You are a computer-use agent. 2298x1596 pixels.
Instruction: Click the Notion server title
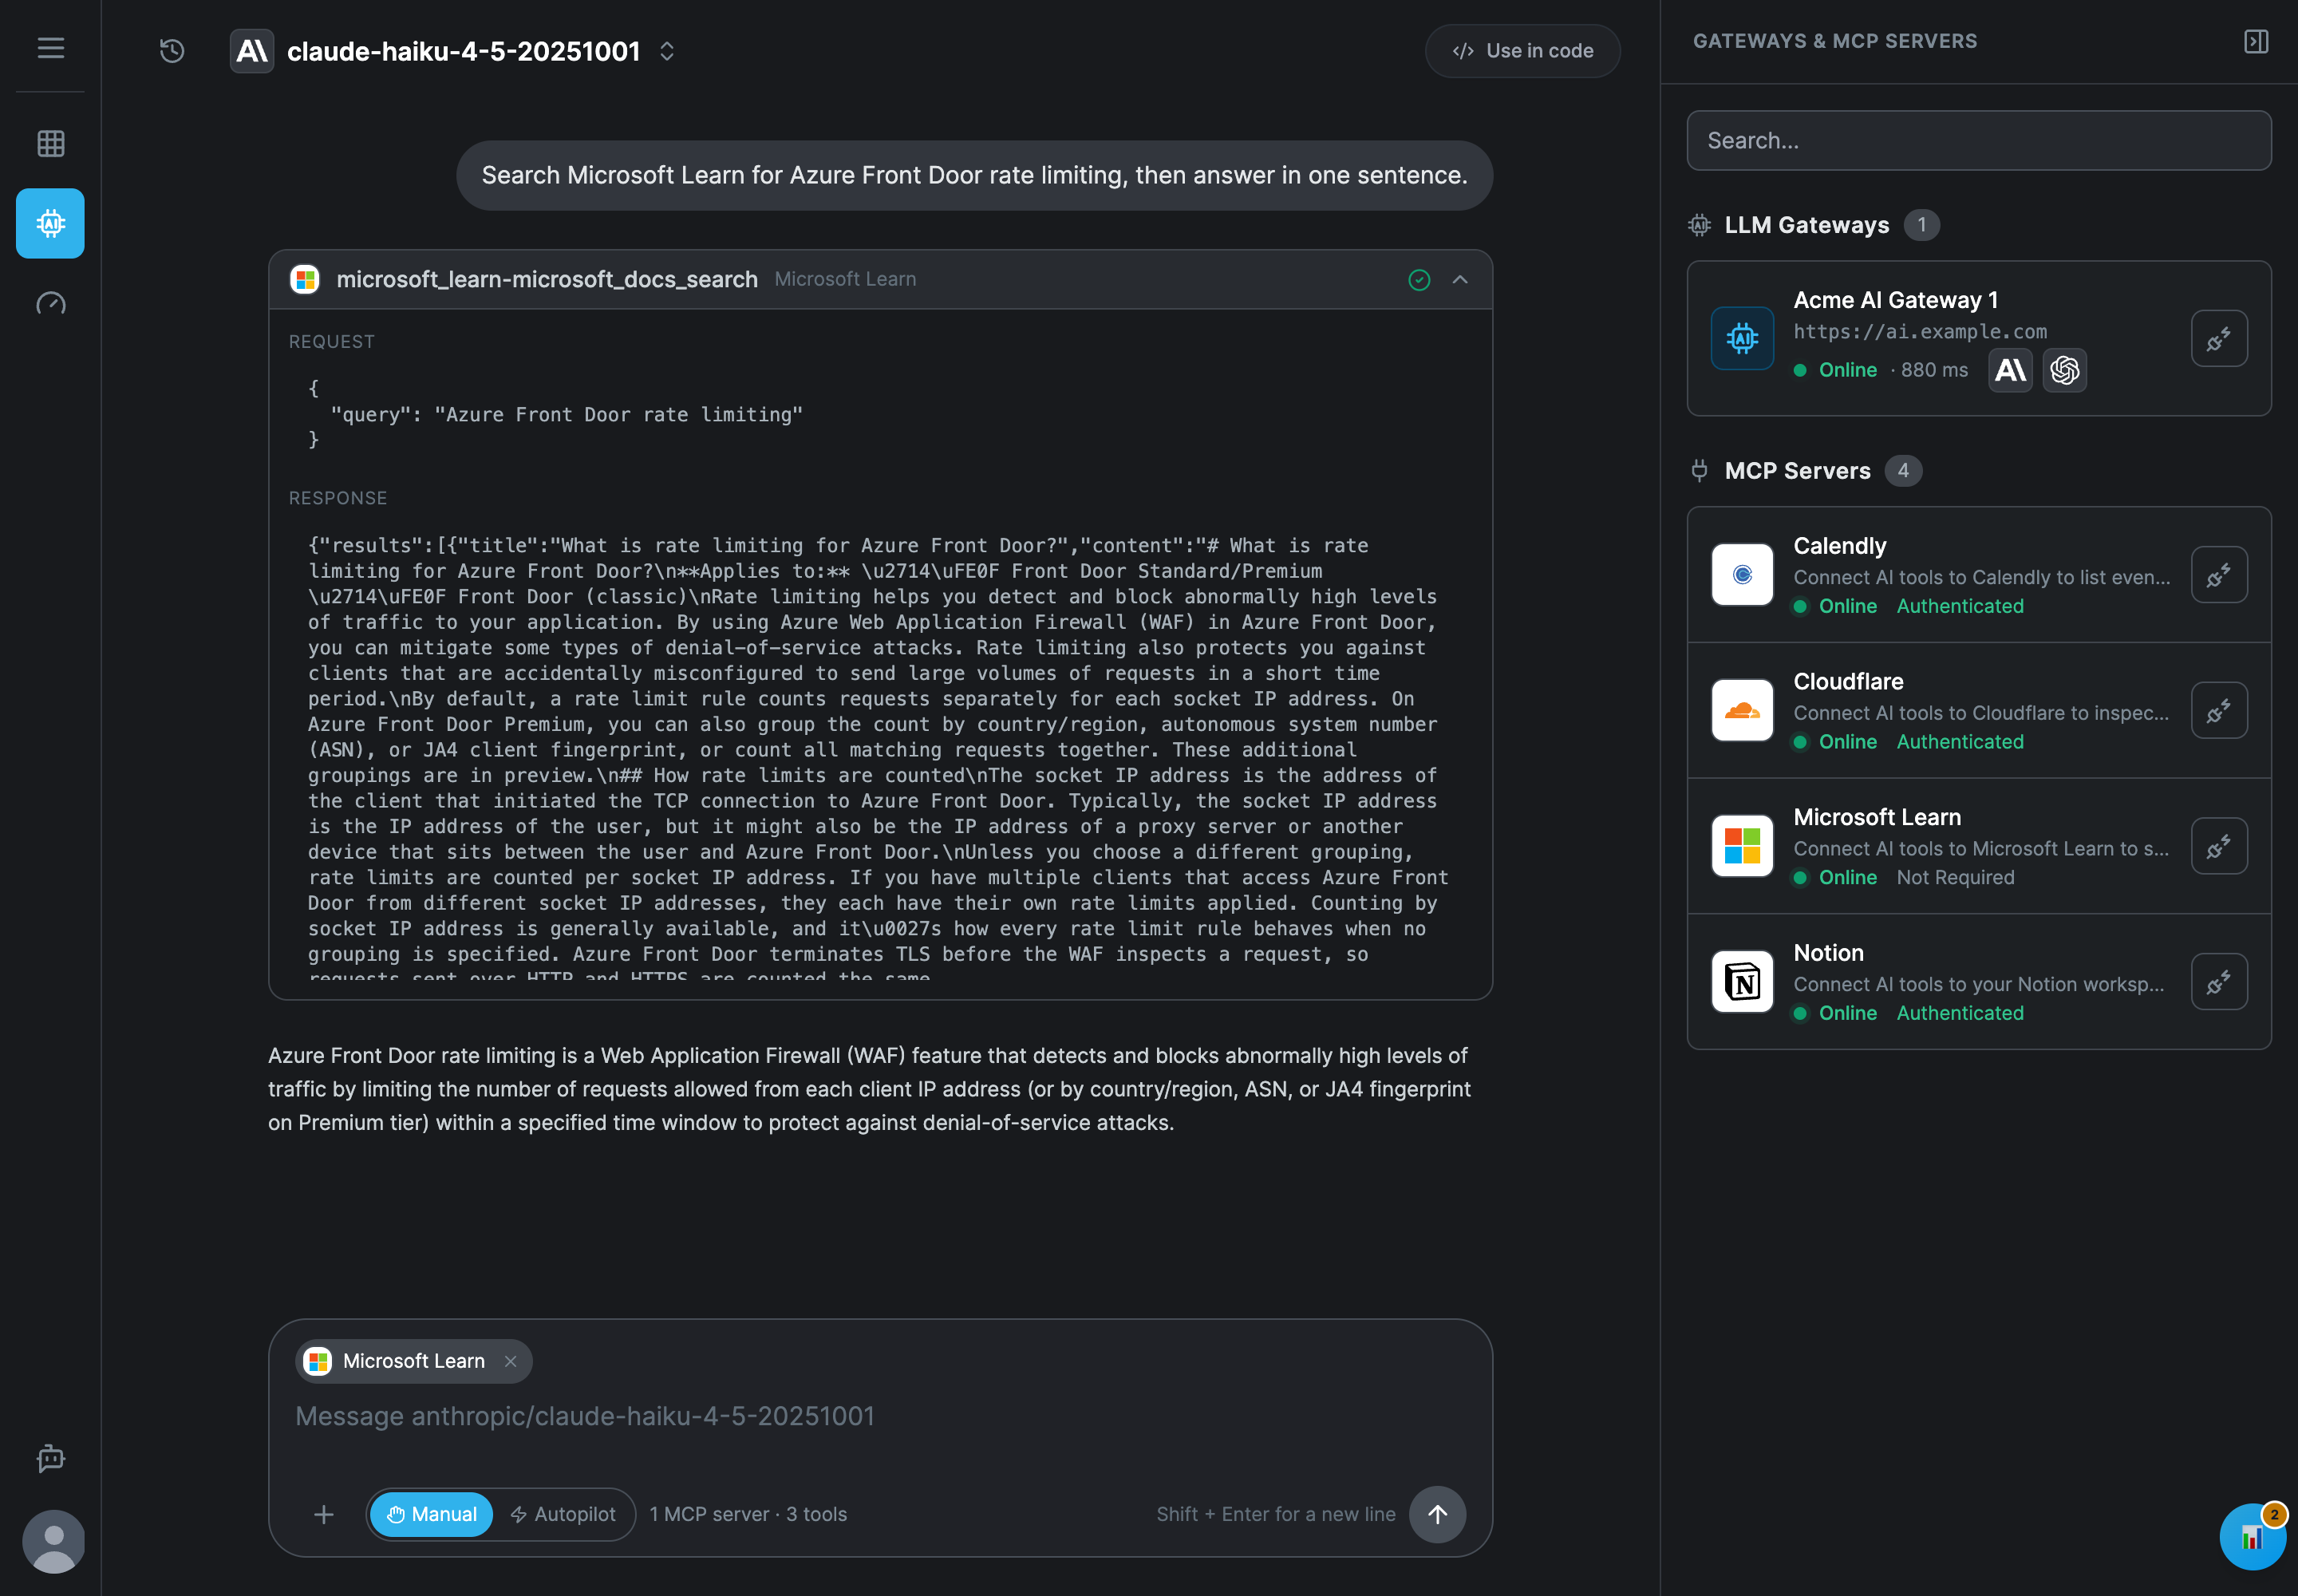tap(1828, 952)
